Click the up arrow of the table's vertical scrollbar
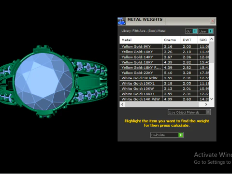 pyautogui.click(x=212, y=39)
